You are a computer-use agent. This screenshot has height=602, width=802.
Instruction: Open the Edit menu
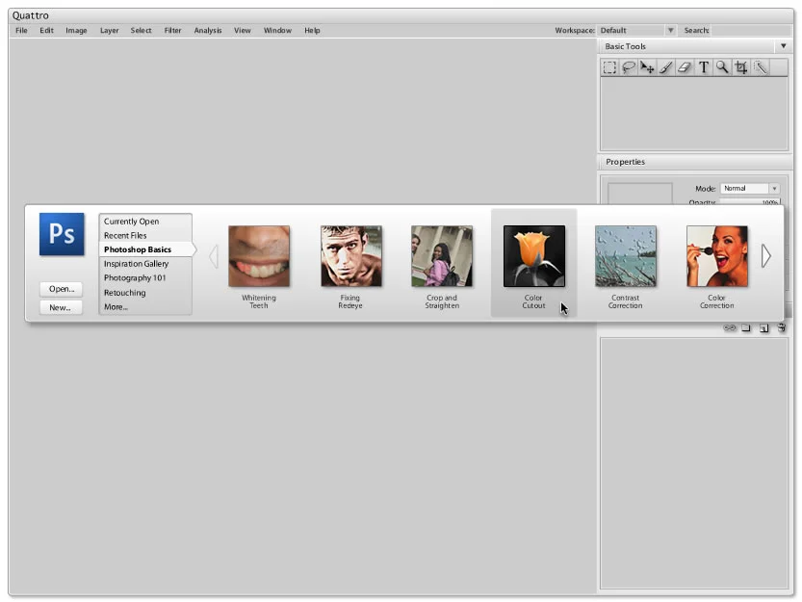pyautogui.click(x=46, y=31)
